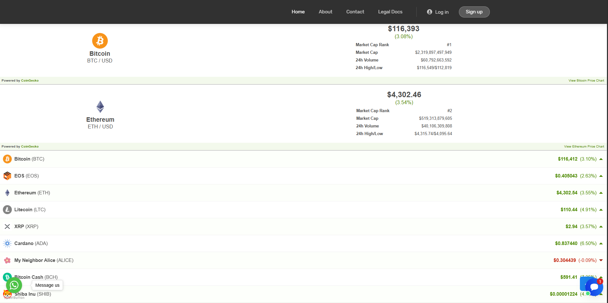The image size is (608, 303).
Task: Click the Cardano coin icon
Action: coord(7,243)
